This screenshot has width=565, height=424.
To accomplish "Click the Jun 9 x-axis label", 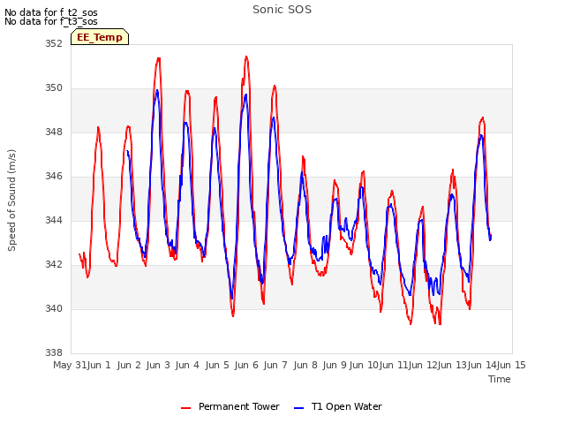I will [x=335, y=365].
